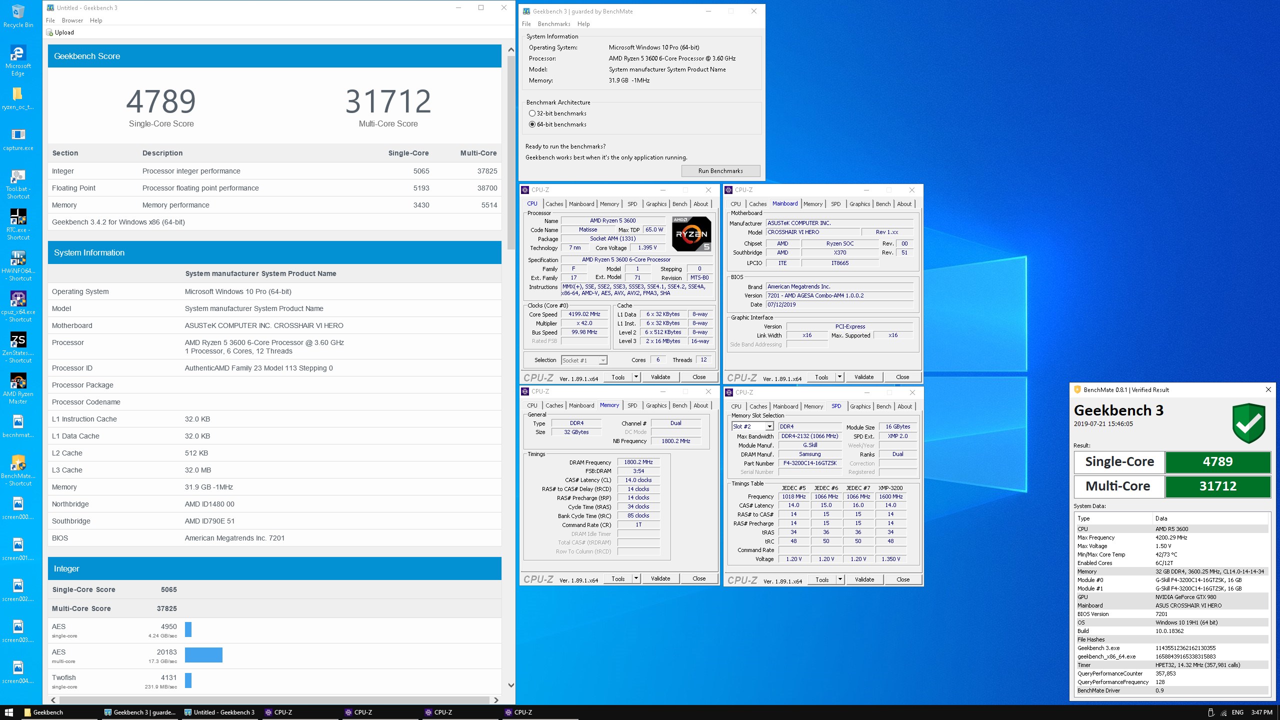The height and width of the screenshot is (720, 1280).
Task: Launch Microsoft Edge from the desktop
Action: tap(18, 61)
